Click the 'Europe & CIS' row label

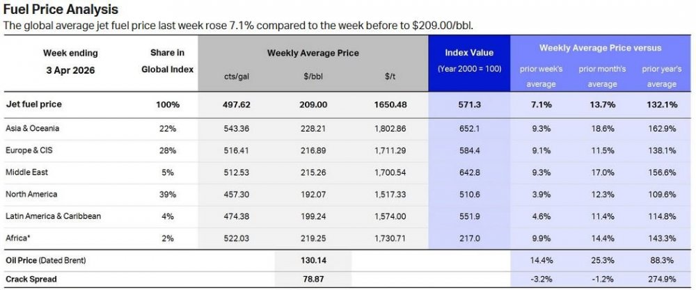click(x=30, y=150)
